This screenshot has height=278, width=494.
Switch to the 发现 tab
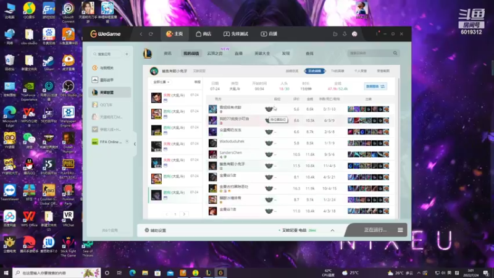point(286,54)
